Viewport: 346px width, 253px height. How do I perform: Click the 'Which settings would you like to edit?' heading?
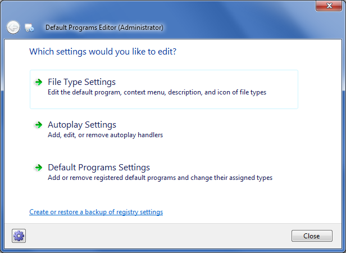[x=103, y=52]
